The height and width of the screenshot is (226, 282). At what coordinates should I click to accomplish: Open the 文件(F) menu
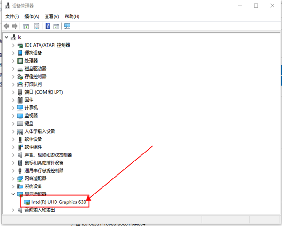click(12, 16)
